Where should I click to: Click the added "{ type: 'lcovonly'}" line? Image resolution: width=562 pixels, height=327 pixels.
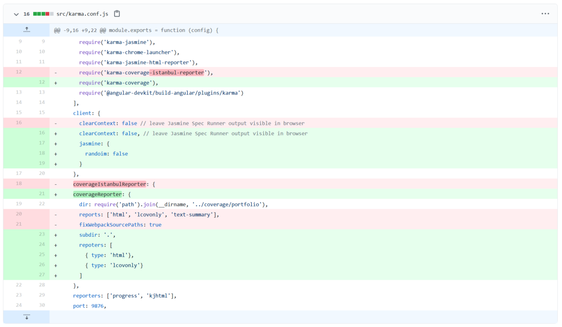[303, 265]
